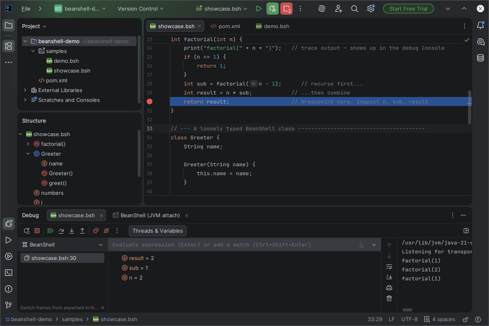Toggle soft-wrap in debug console
The image size is (489, 326).
[x=389, y=267]
